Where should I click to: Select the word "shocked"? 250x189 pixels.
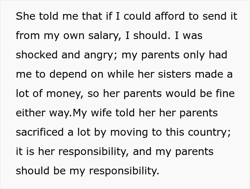coord(36,55)
